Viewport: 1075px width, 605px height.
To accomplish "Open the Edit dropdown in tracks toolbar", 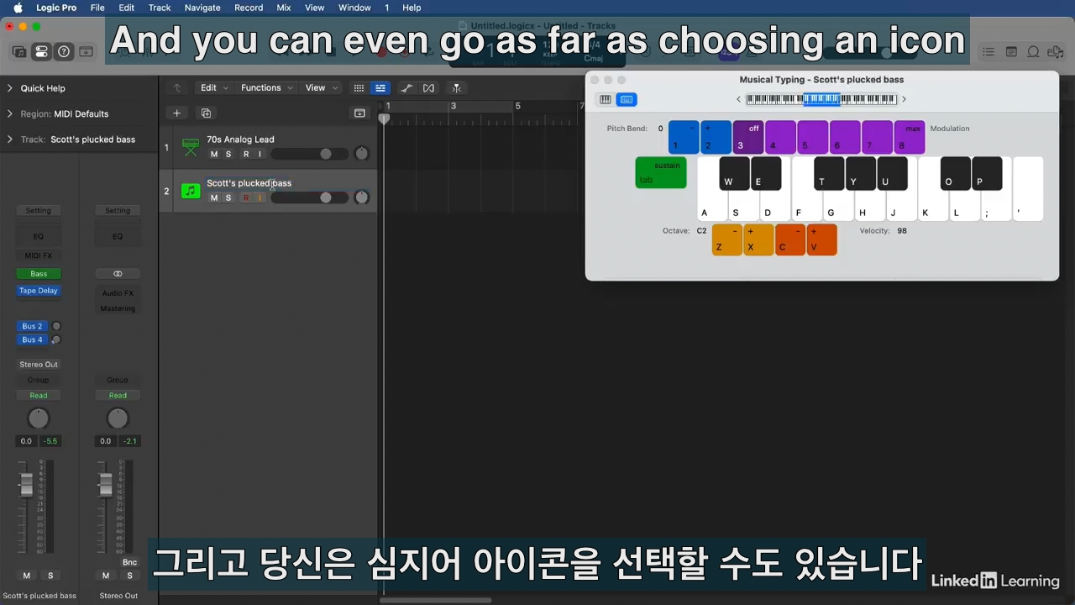I will coord(214,88).
